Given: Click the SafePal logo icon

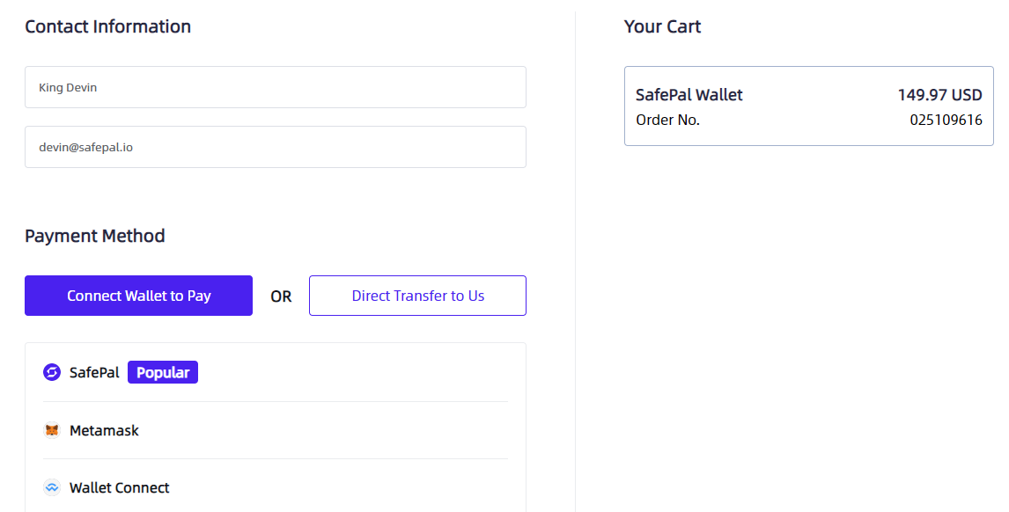Looking at the screenshot, I should (52, 373).
